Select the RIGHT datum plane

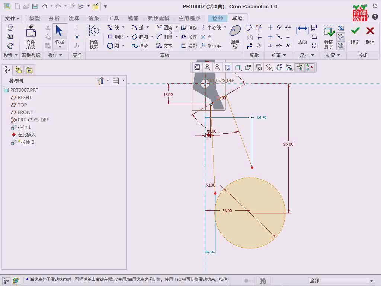pyautogui.click(x=21, y=98)
